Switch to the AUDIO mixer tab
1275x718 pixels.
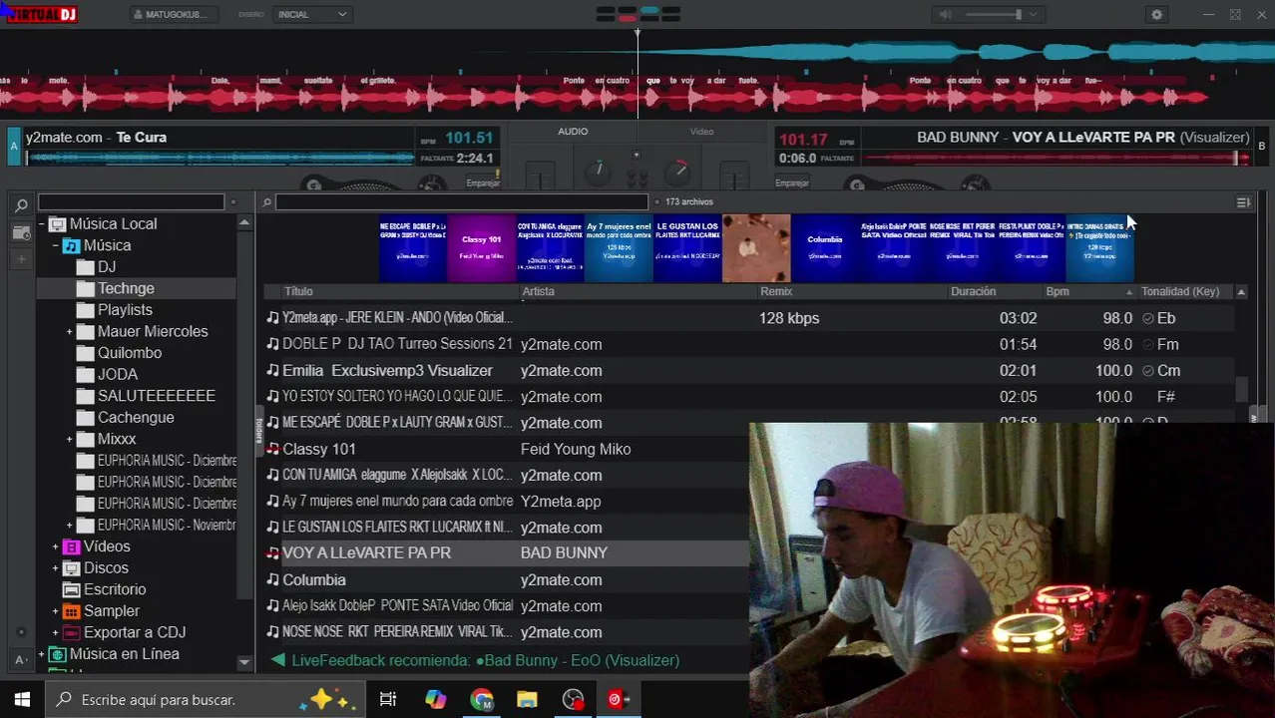[x=573, y=132]
